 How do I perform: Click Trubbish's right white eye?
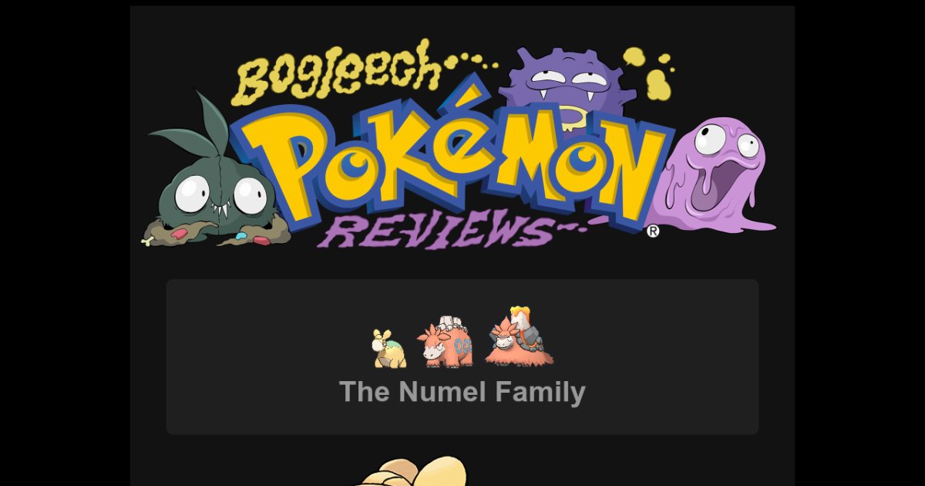[250, 196]
